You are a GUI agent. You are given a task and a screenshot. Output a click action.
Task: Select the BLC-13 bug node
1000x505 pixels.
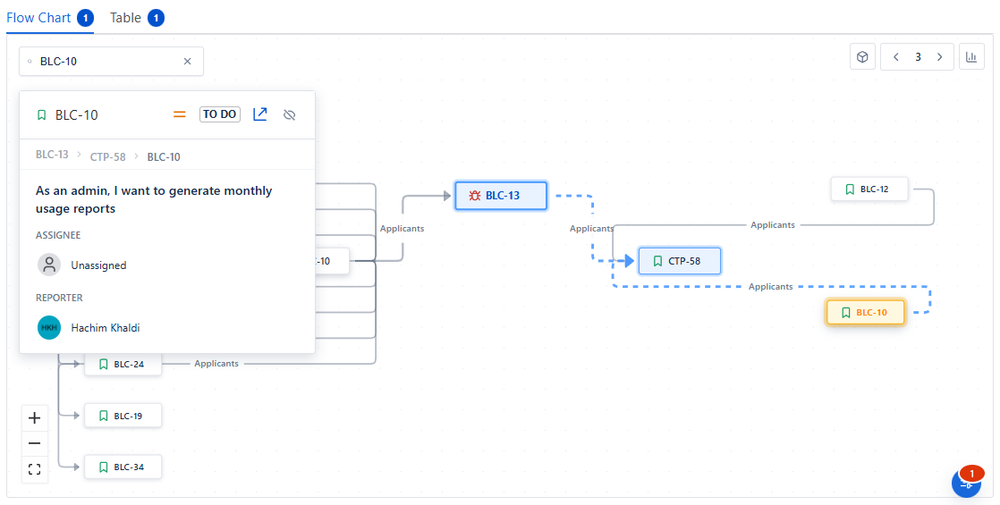coord(501,196)
